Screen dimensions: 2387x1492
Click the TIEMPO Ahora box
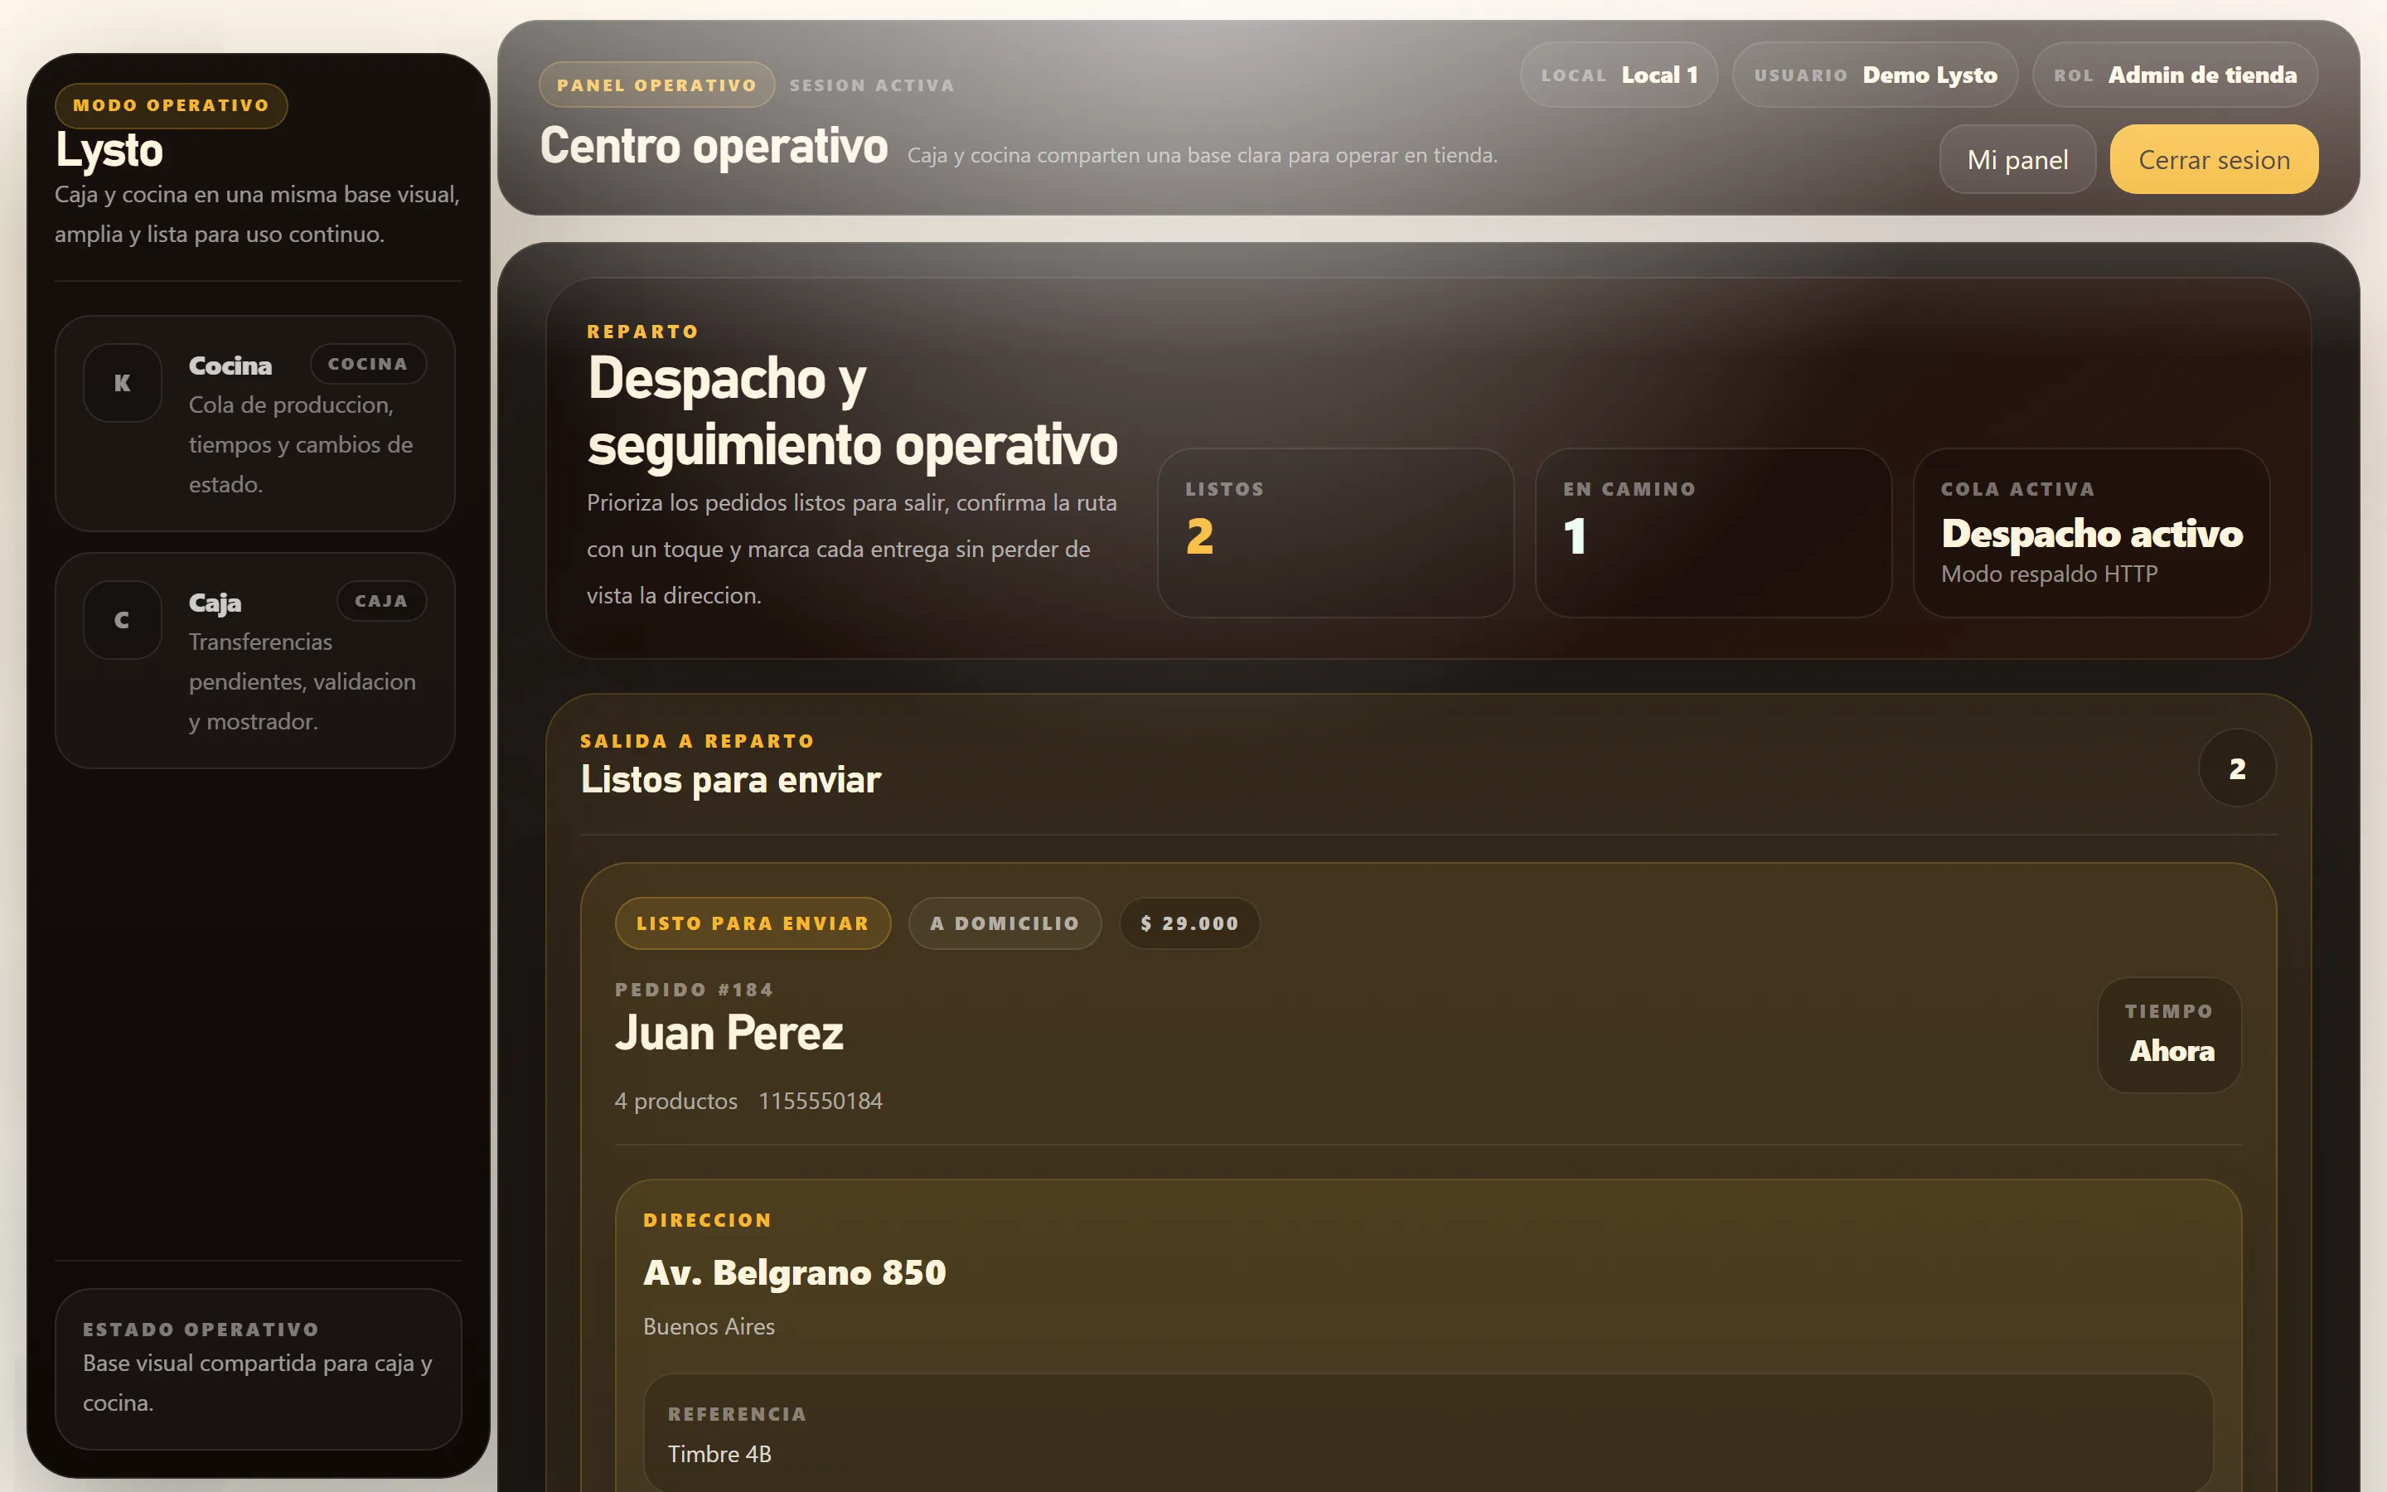coord(2169,1035)
